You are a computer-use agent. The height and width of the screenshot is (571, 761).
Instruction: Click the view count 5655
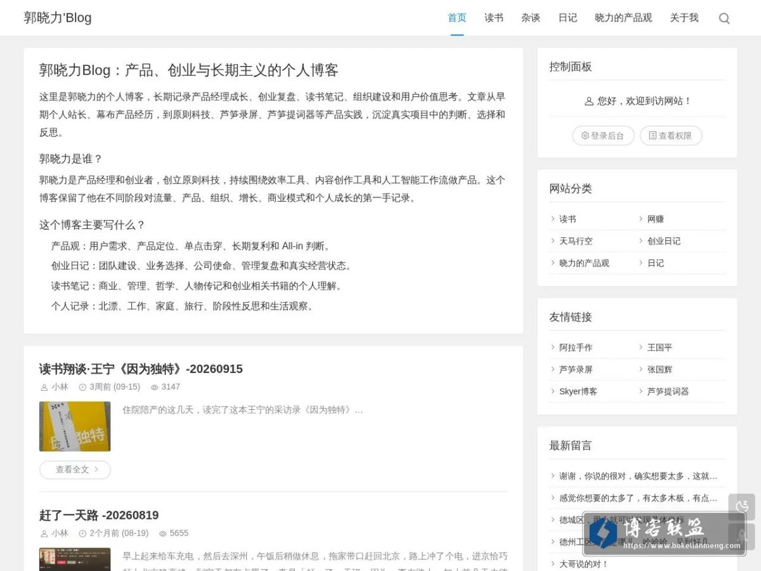179,534
